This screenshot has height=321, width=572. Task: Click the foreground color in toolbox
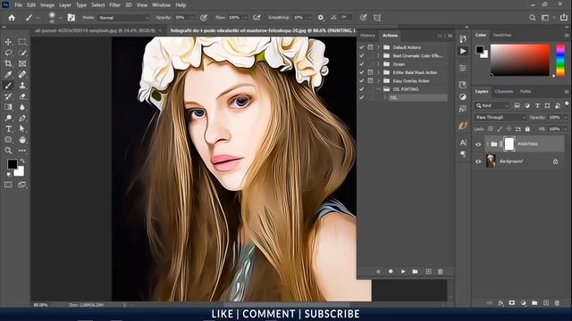(12, 164)
